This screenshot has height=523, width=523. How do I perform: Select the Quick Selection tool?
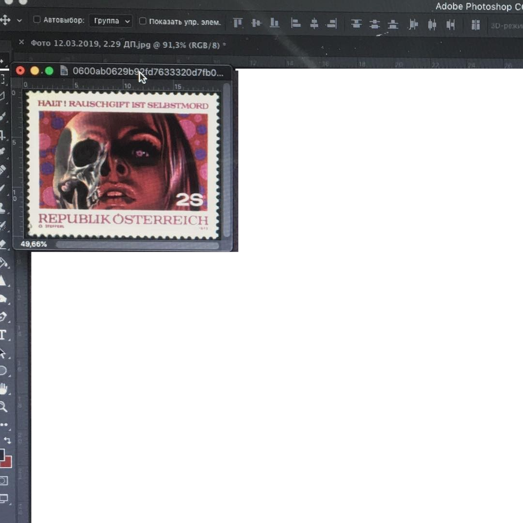pos(3,116)
